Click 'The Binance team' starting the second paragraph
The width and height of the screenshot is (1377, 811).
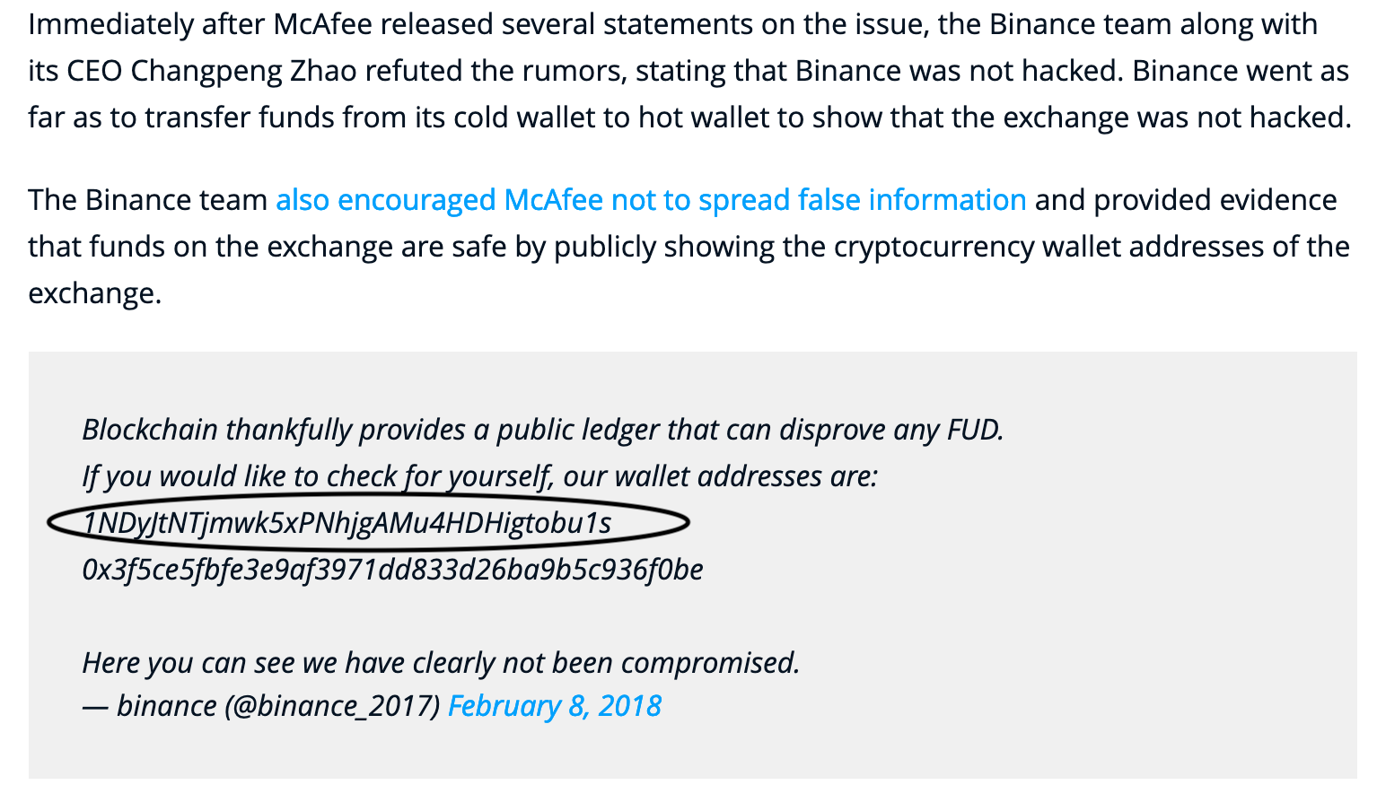click(148, 200)
